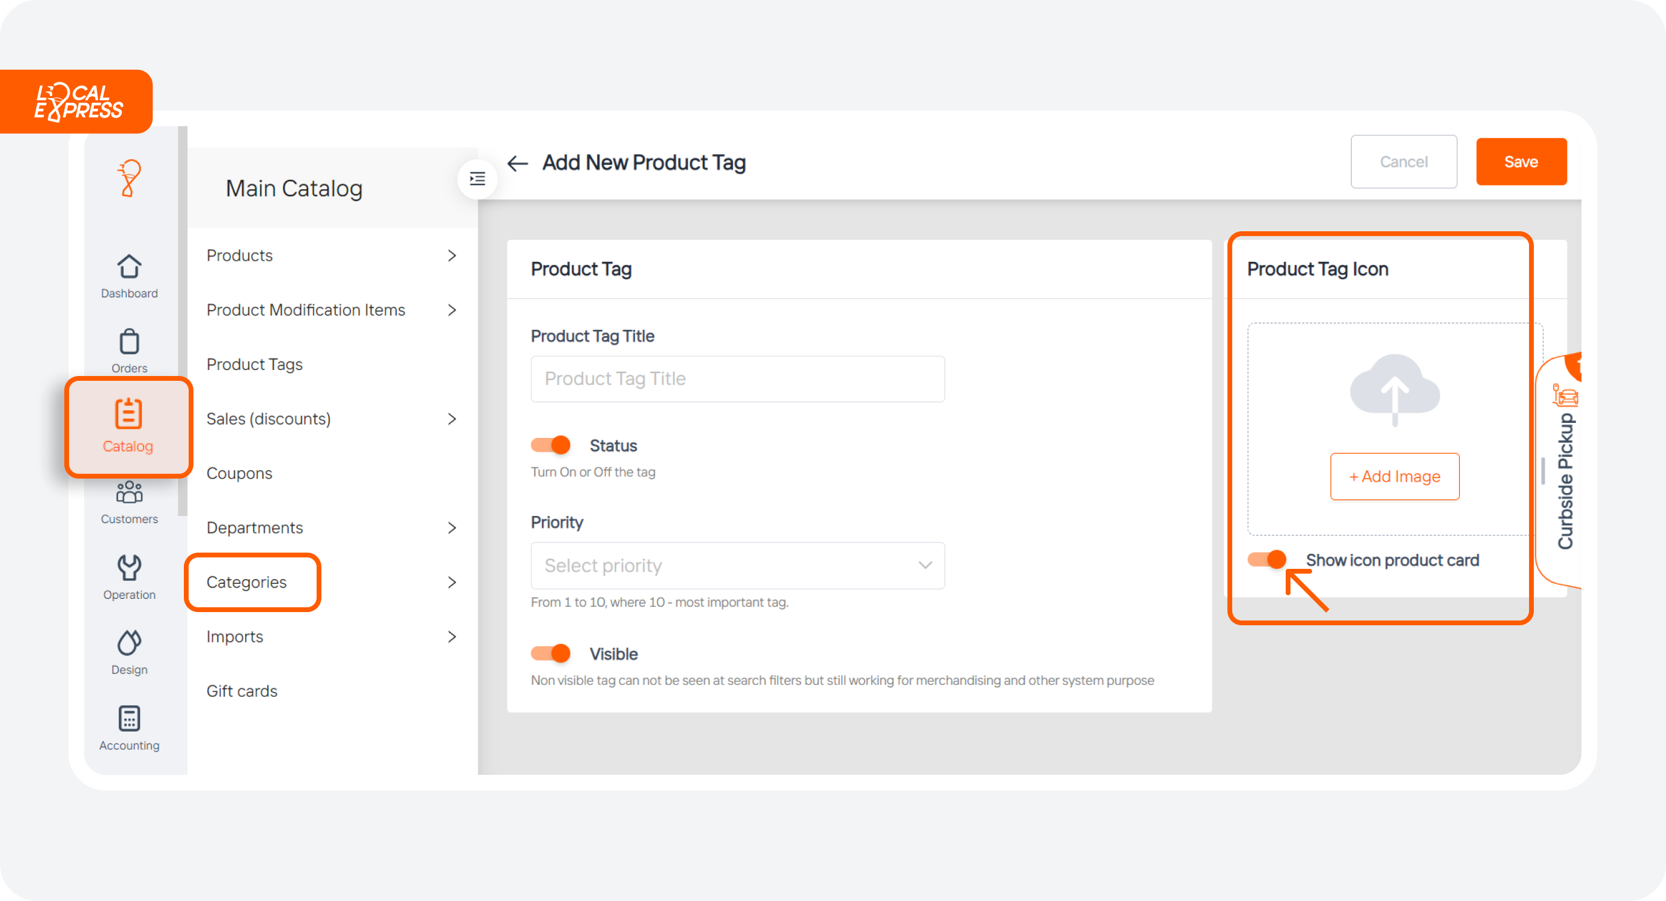Open the Customers section
1666x901 pixels.
pyautogui.click(x=129, y=503)
